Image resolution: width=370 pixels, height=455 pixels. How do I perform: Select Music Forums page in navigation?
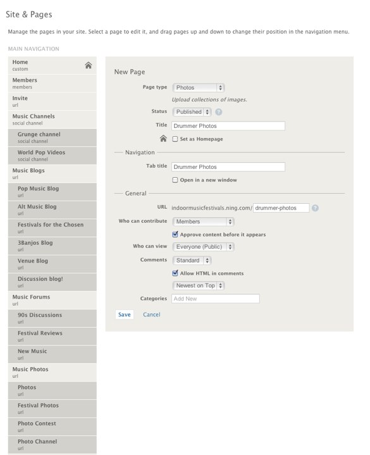52,300
